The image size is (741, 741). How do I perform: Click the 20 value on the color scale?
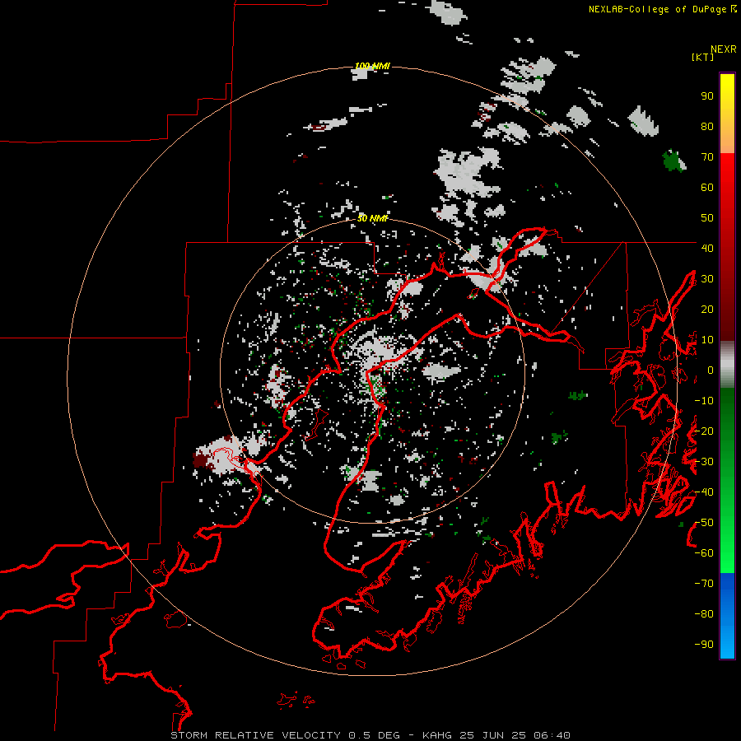point(707,309)
